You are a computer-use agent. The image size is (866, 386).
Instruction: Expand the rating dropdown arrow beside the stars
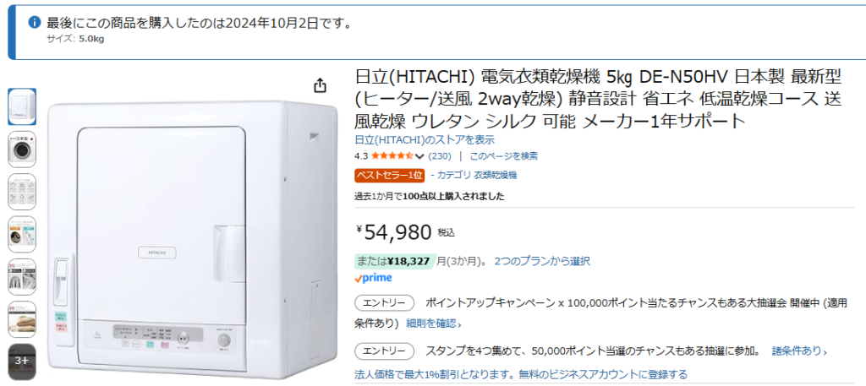coord(419,156)
